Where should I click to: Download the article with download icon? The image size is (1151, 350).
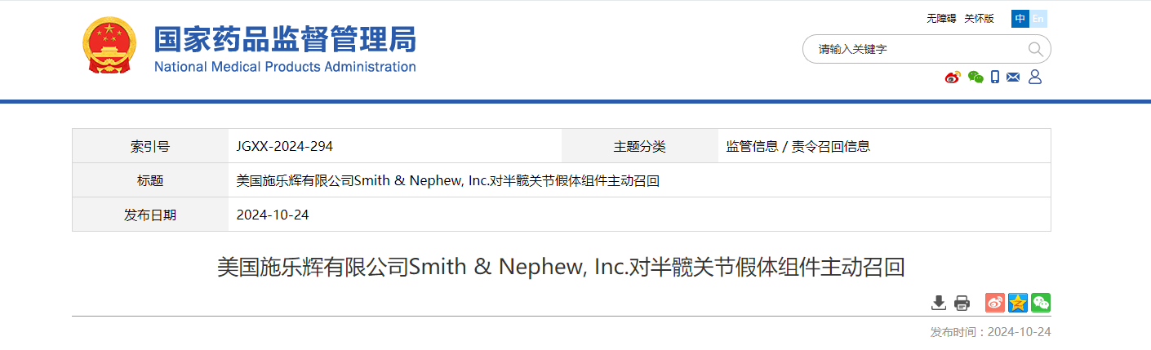coord(939,303)
